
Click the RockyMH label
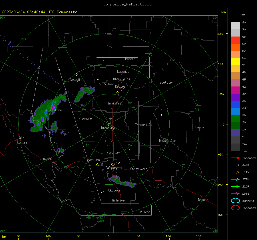pyautogui.click(x=75, y=80)
